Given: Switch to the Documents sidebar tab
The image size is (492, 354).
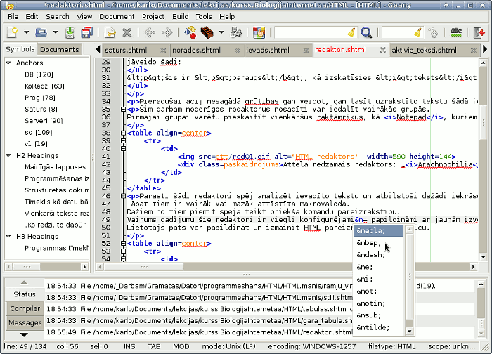Looking at the screenshot, I should [59, 50].
